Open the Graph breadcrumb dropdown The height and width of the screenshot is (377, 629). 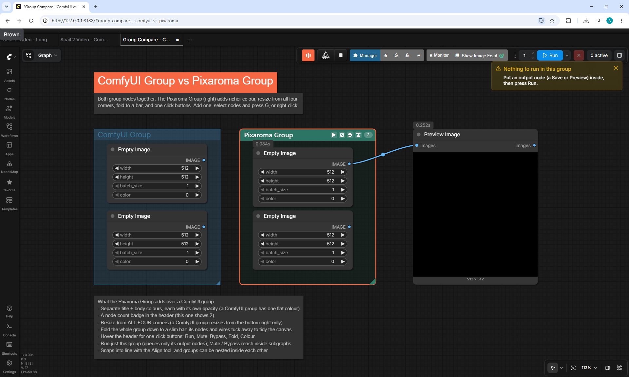(48, 55)
